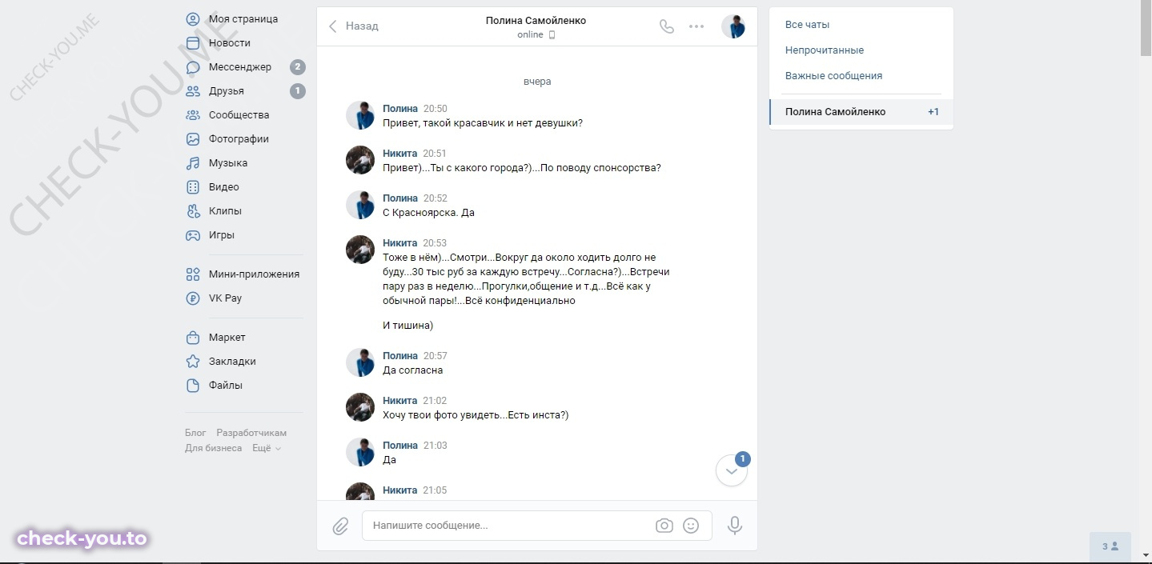The image size is (1152, 564).
Task: Select the Непрочитанные filter
Action: pyautogui.click(x=825, y=50)
